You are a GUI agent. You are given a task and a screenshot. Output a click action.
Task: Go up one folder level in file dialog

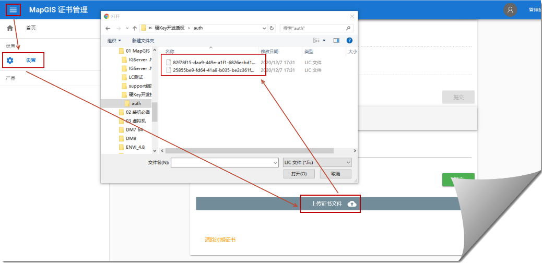pyautogui.click(x=135, y=28)
